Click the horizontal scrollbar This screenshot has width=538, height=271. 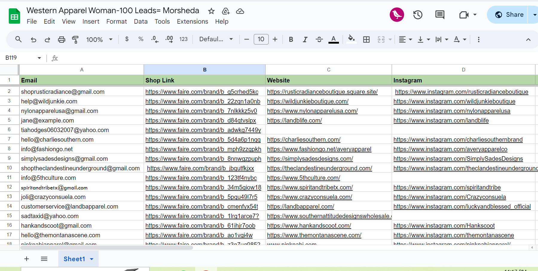point(107,248)
